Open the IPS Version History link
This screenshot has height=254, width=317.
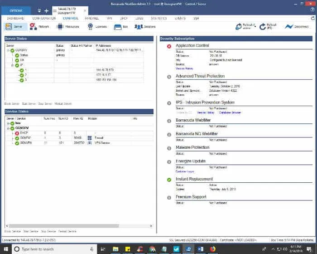[206, 112]
